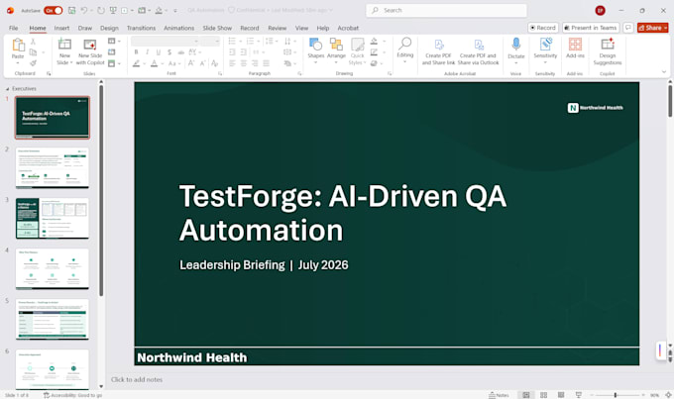Screen dimensions: 674x399
Task: Click the Undo arrow icon
Action: [84, 10]
